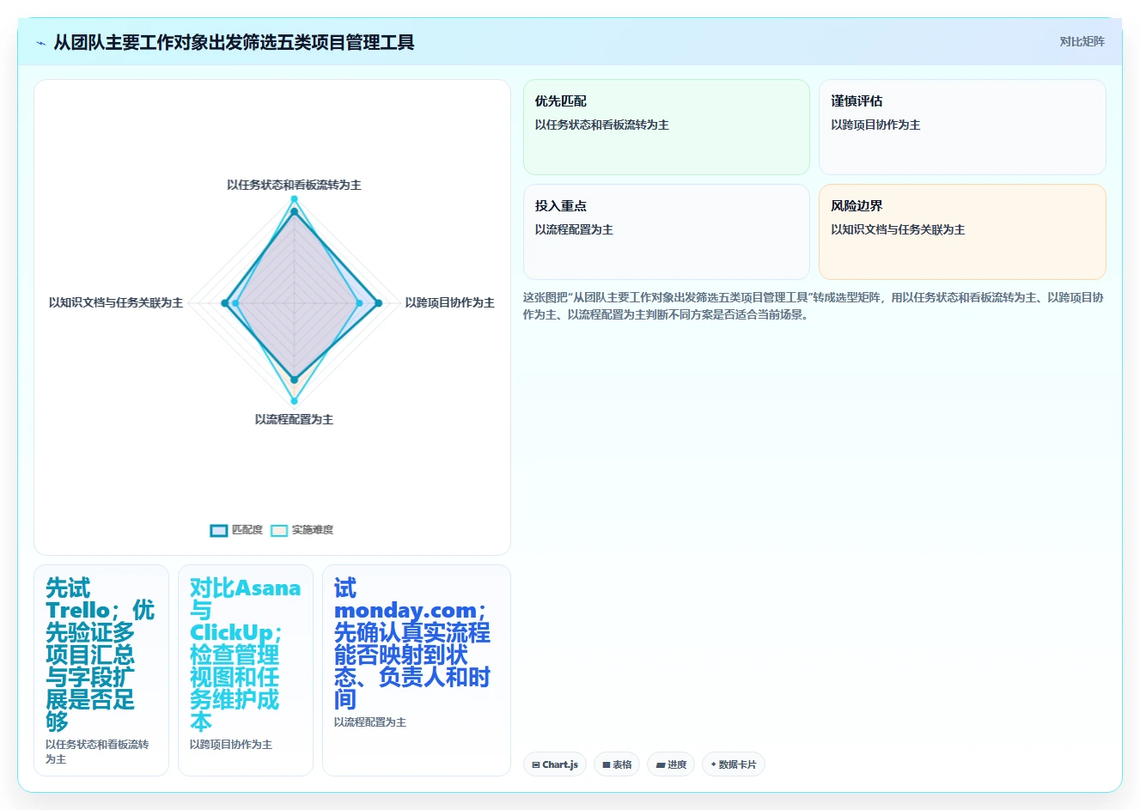The width and height of the screenshot is (1140, 810).
Task: Click the right dark data point on radar
Action: pos(378,302)
